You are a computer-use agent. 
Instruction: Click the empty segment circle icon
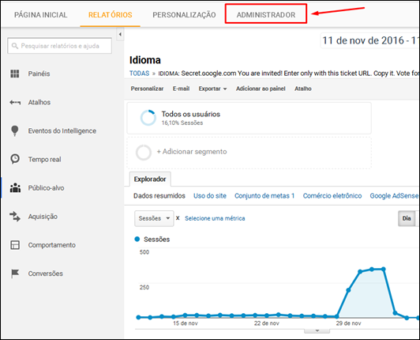coord(144,153)
